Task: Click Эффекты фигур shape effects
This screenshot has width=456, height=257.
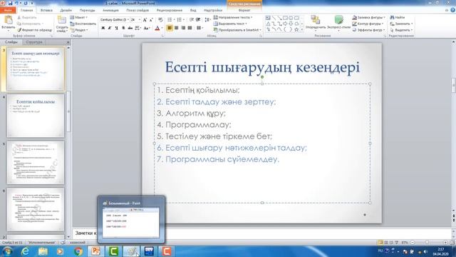Action: (368, 30)
